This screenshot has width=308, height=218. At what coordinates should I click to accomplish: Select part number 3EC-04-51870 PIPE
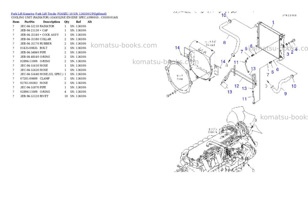(33, 88)
